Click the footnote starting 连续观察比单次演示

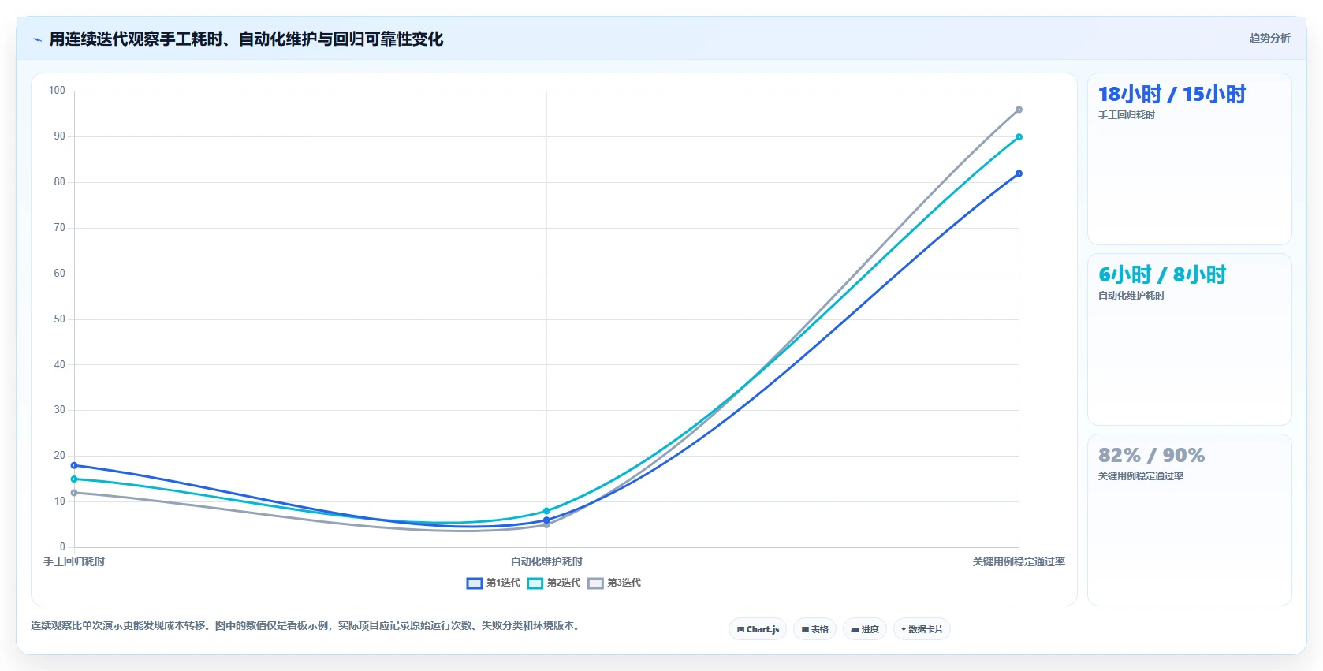click(x=307, y=625)
